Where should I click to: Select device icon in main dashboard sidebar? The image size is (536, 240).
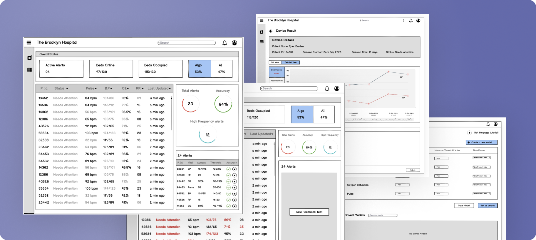pos(29,58)
